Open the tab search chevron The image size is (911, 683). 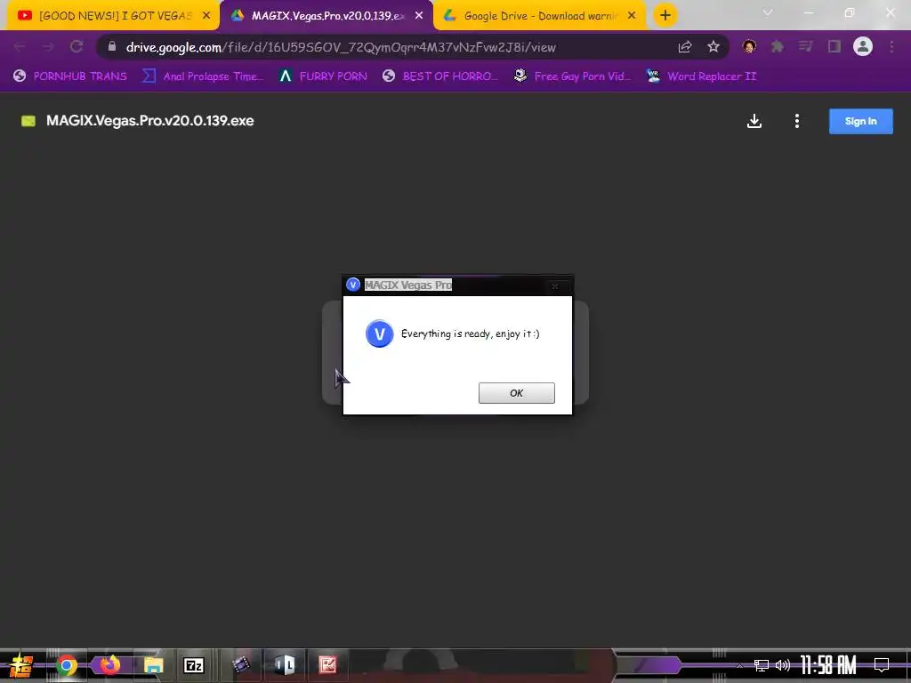tap(768, 12)
